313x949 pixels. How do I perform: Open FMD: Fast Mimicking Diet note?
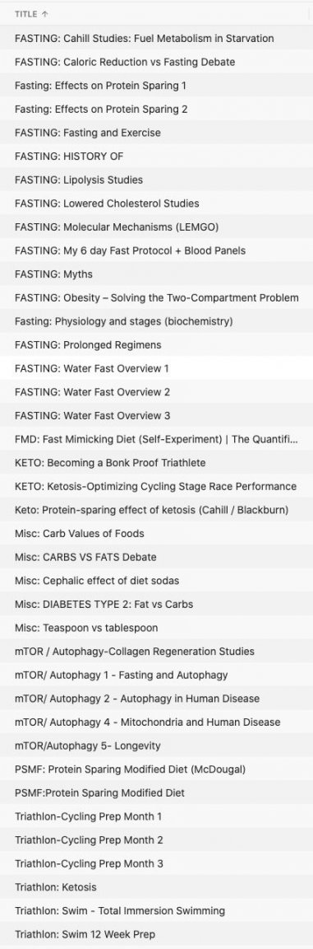point(156,439)
